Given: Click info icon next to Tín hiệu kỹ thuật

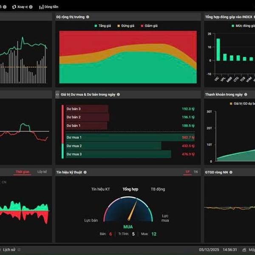Looking at the screenshot, I should coord(85,172).
